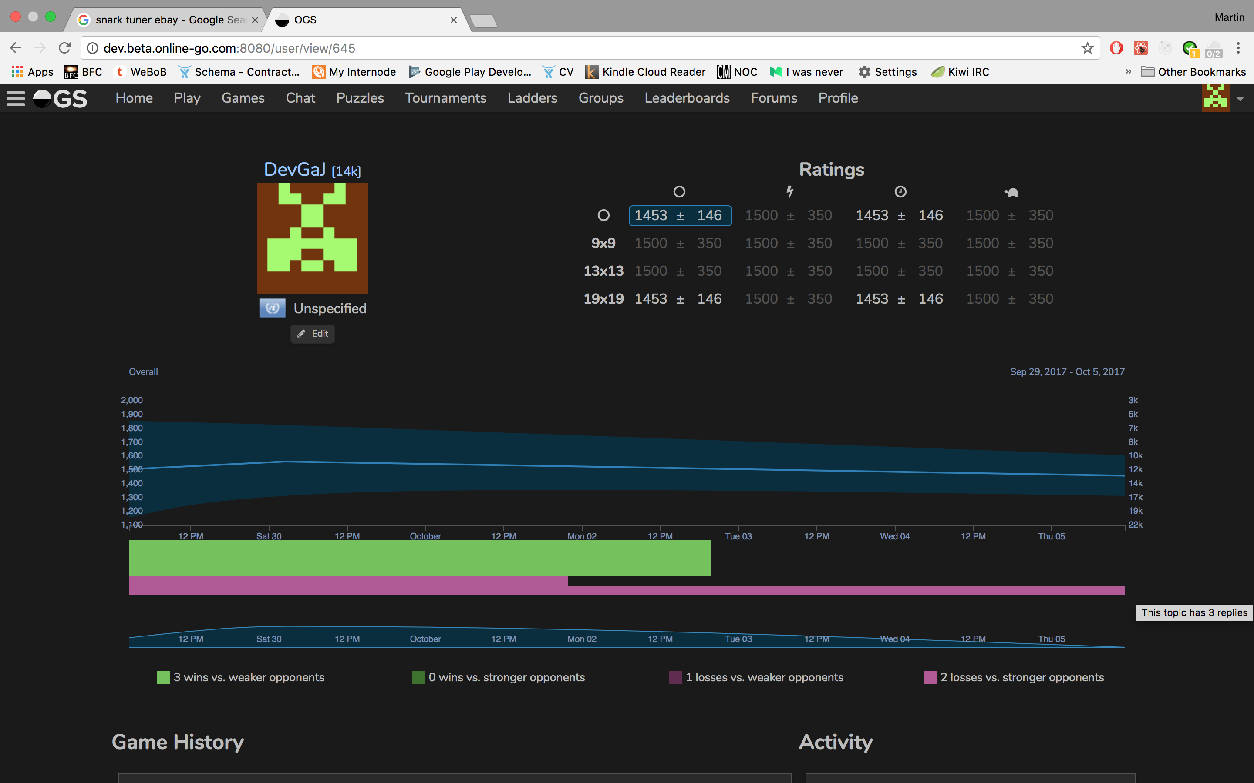1254x783 pixels.
Task: Click the browser back arrow
Action: [16, 48]
